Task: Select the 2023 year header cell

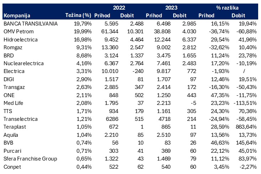Action: pos(172,7)
